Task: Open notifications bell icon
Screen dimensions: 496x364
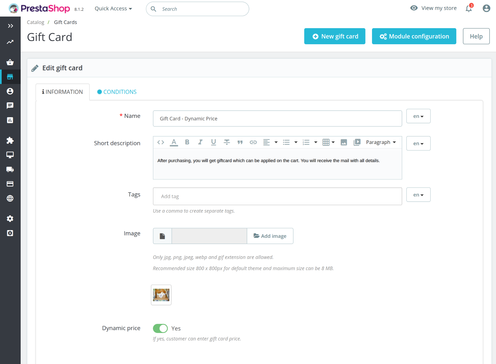Action: click(x=469, y=9)
